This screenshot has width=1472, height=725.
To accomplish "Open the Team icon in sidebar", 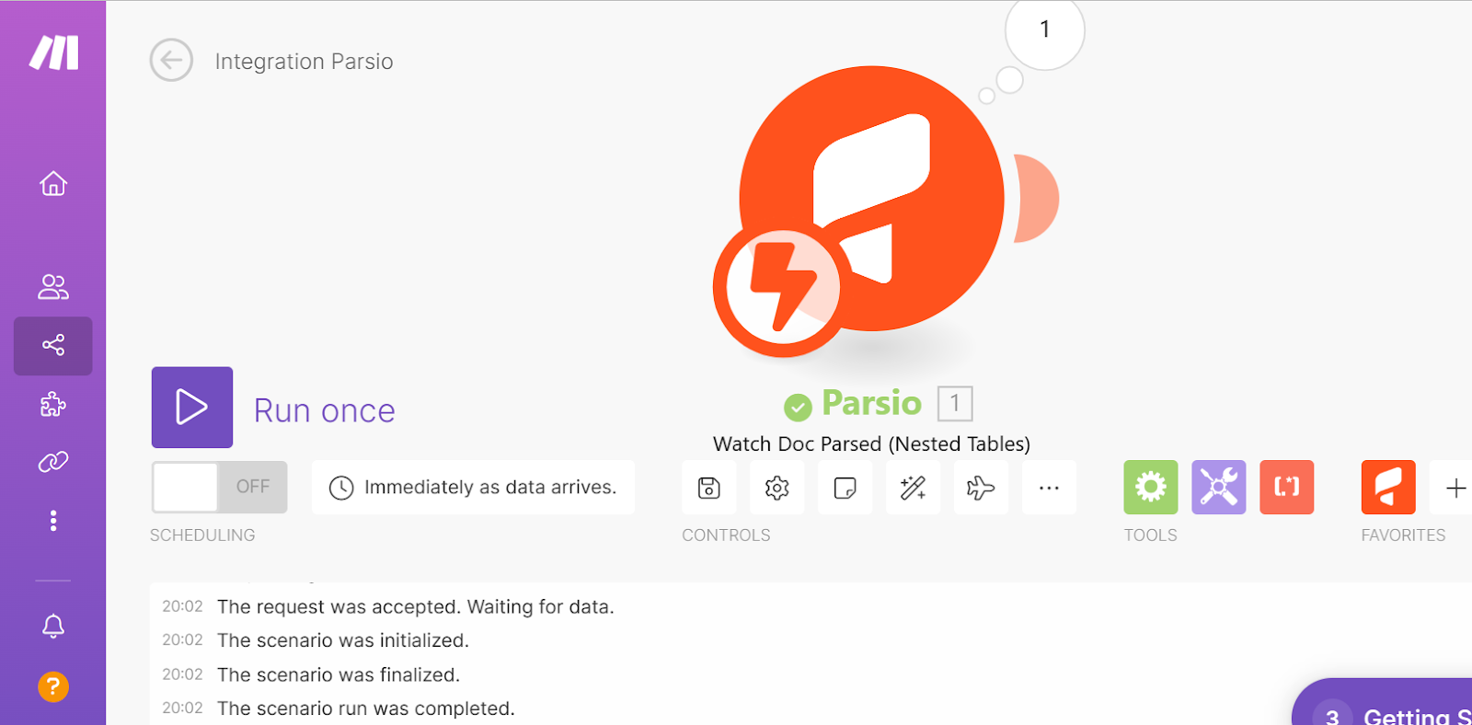I will pyautogui.click(x=53, y=287).
